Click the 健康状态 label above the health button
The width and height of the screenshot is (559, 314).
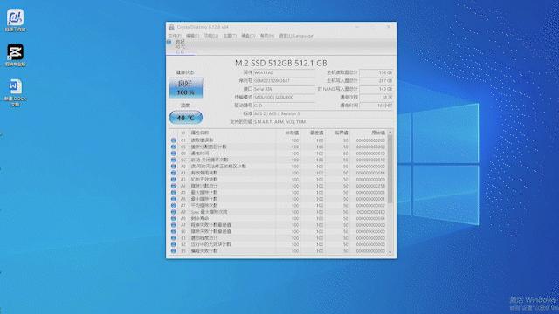coord(185,72)
